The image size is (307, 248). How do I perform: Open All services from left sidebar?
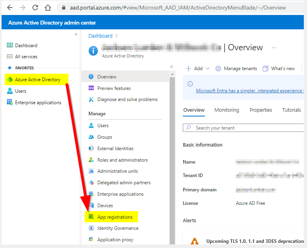(x=26, y=57)
